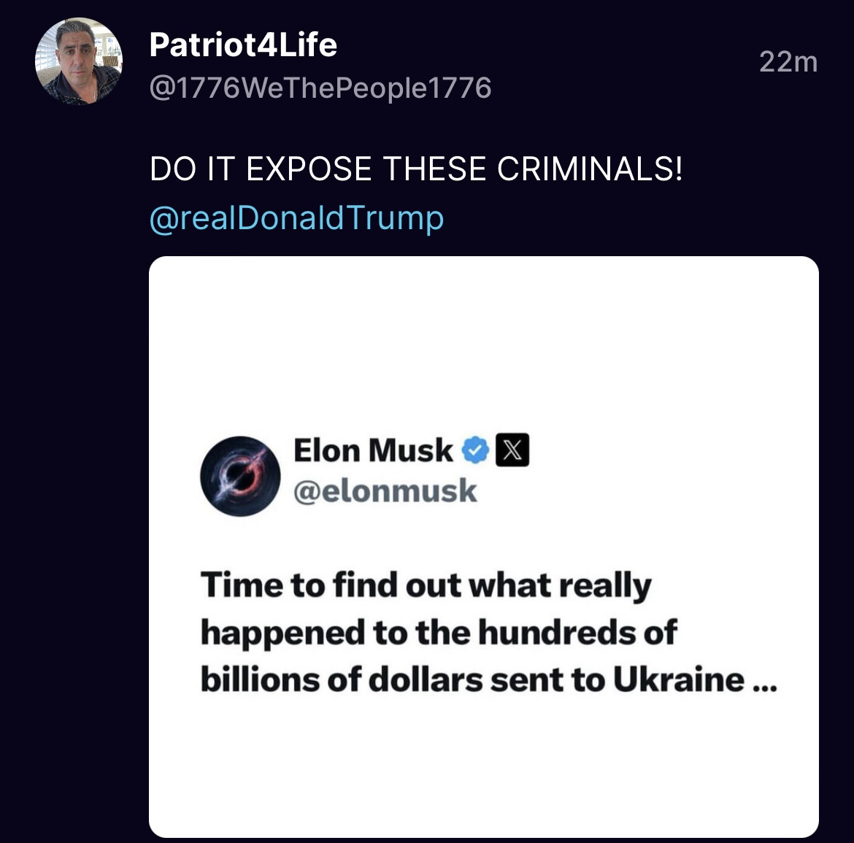The image size is (854, 843).
Task: Click the line "happened to the hundreds of"
Action: coord(439,633)
